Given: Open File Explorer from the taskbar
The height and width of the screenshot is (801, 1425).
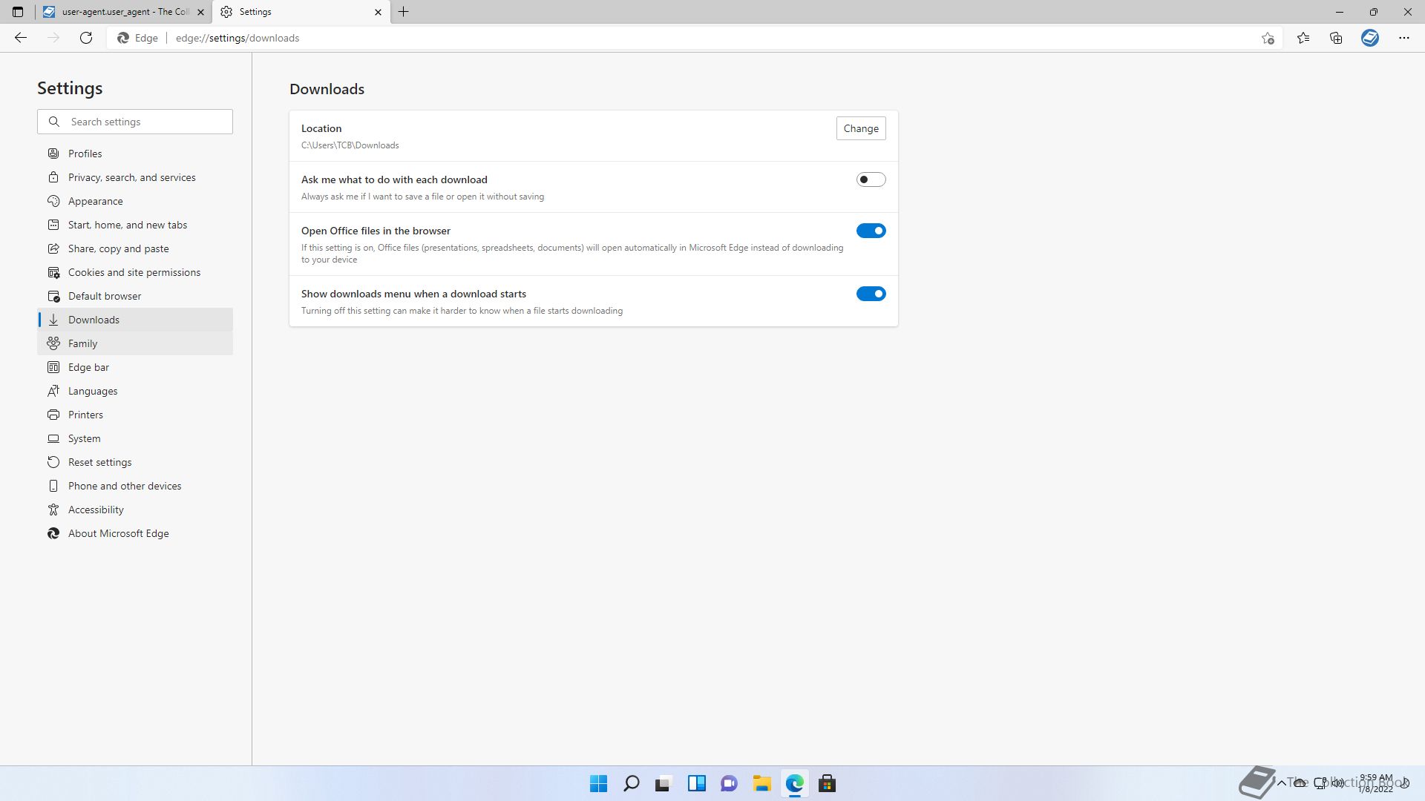Looking at the screenshot, I should (761, 783).
